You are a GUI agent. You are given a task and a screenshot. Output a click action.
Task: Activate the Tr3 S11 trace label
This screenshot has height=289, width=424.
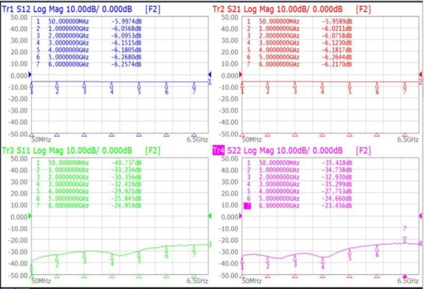pyautogui.click(x=24, y=151)
